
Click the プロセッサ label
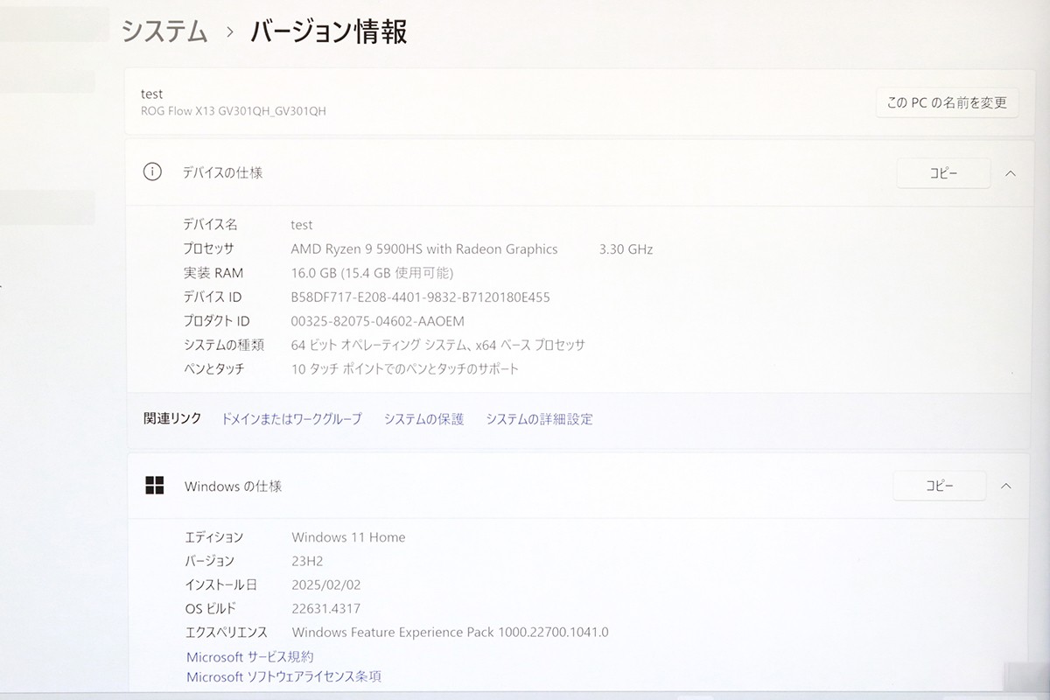(x=208, y=249)
